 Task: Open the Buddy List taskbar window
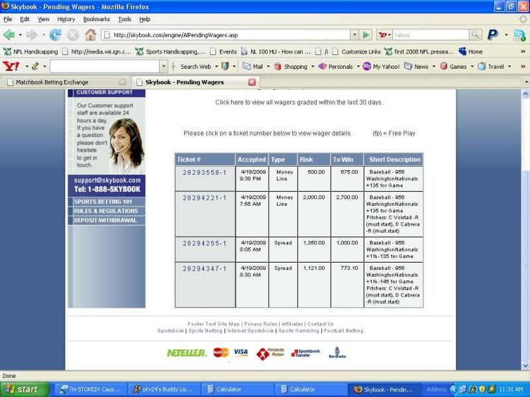(164, 390)
